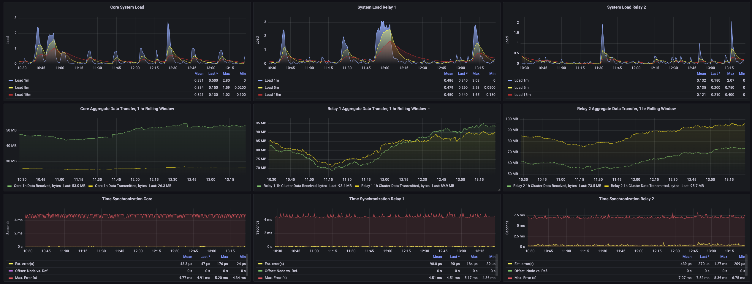Sort Core System Load legend by Mean column
752x284 pixels.
click(199, 74)
